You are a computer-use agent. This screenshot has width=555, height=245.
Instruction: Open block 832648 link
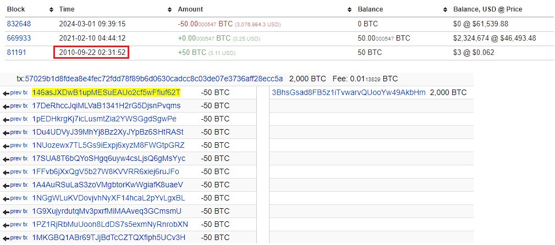click(x=19, y=24)
